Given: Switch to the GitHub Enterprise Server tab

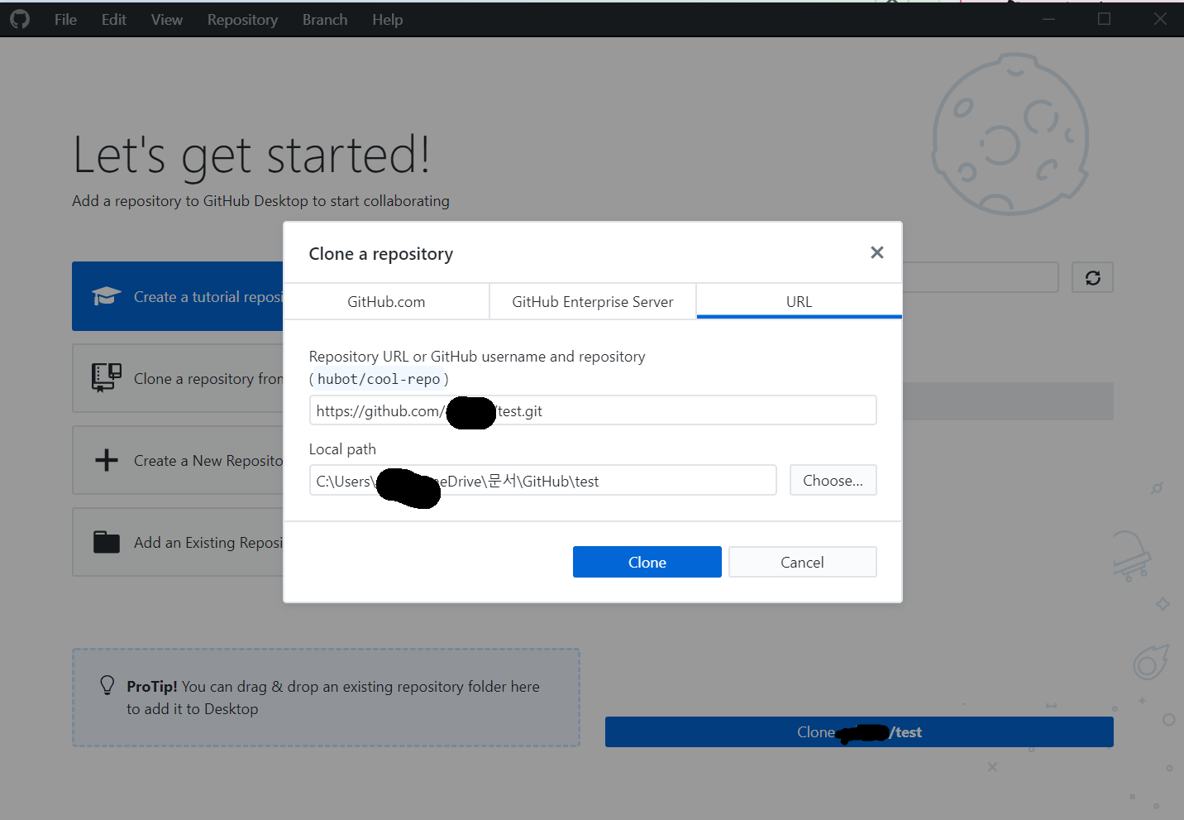Looking at the screenshot, I should (x=593, y=302).
